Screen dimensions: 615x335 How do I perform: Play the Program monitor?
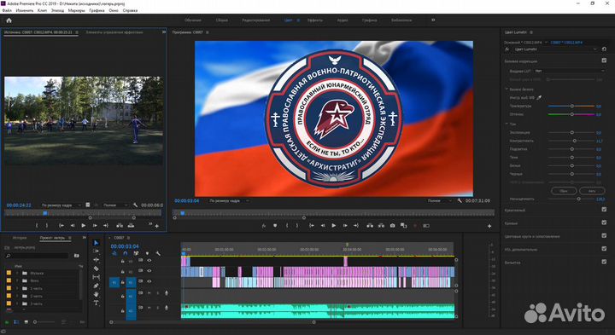pyautogui.click(x=334, y=225)
